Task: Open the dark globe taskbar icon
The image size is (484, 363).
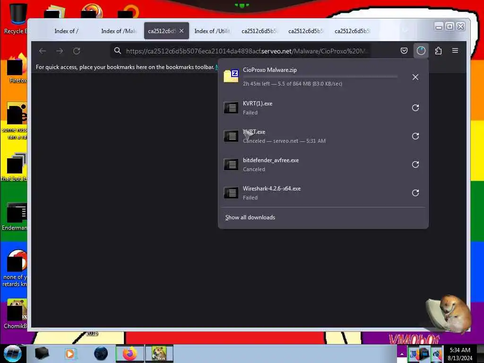Action: 101,354
